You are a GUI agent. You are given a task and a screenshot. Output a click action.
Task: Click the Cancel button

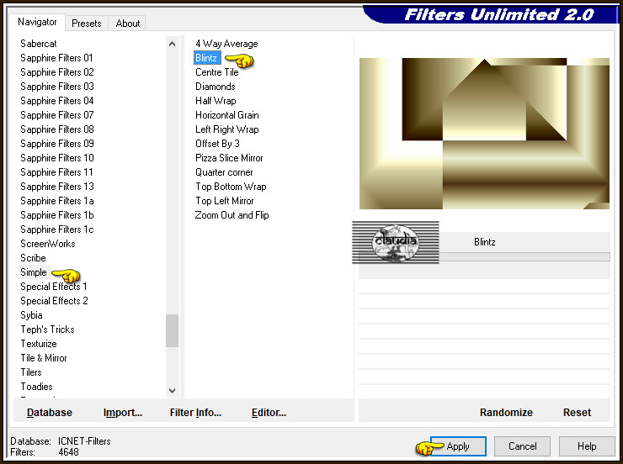click(x=522, y=446)
